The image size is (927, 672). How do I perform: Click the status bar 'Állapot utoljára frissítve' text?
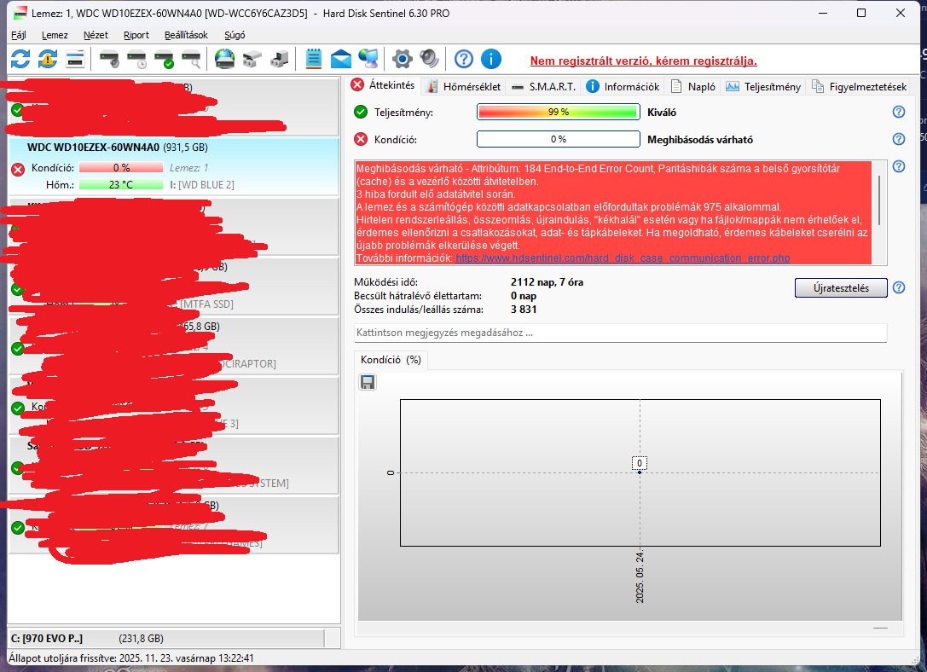131,658
